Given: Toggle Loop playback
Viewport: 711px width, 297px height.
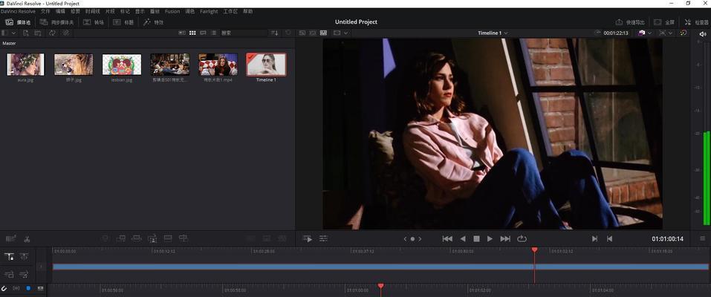Looking at the screenshot, I should pyautogui.click(x=522, y=238).
